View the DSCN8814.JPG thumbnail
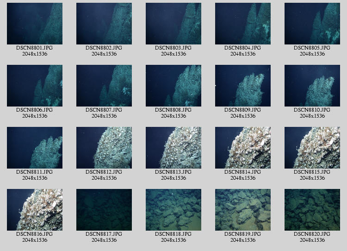This screenshot has width=347, height=251. [x=242, y=148]
